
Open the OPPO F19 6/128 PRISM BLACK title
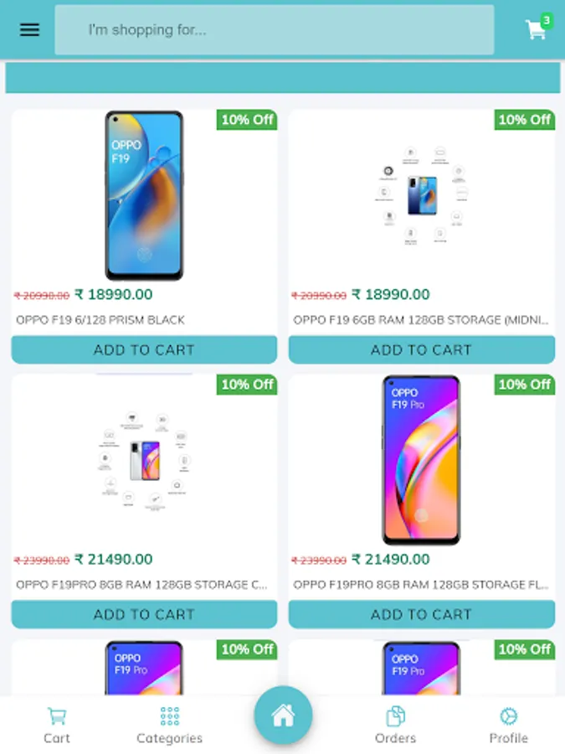(100, 320)
